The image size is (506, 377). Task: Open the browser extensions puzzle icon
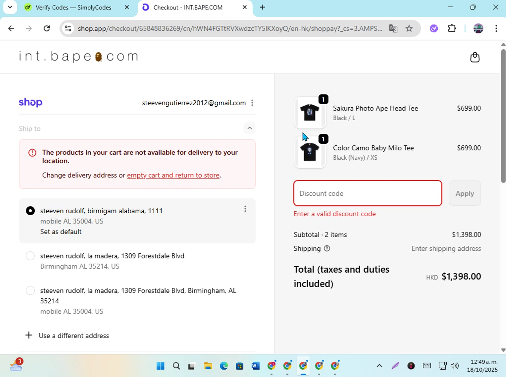[x=452, y=28]
